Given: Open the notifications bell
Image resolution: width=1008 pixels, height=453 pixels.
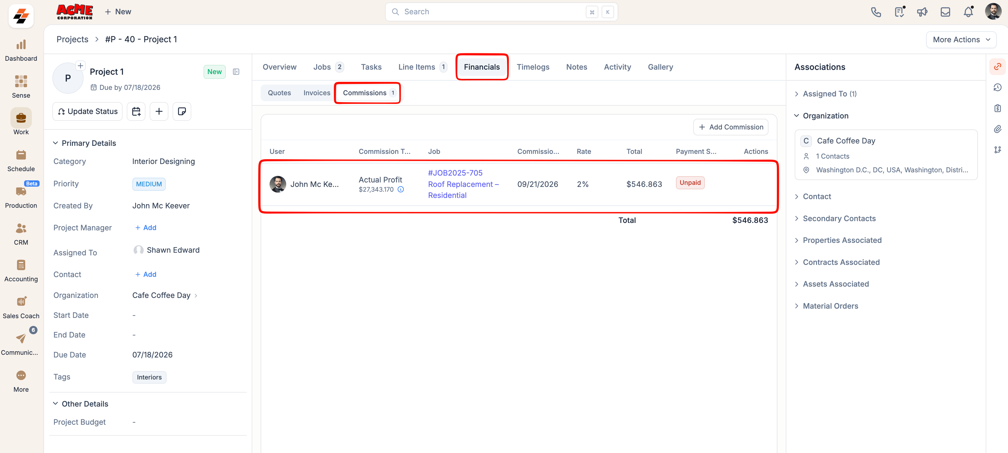Looking at the screenshot, I should pyautogui.click(x=968, y=12).
